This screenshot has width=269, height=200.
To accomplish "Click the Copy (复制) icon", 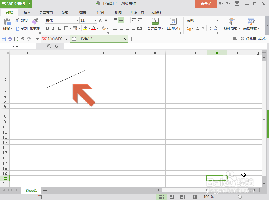I will [17, 28].
